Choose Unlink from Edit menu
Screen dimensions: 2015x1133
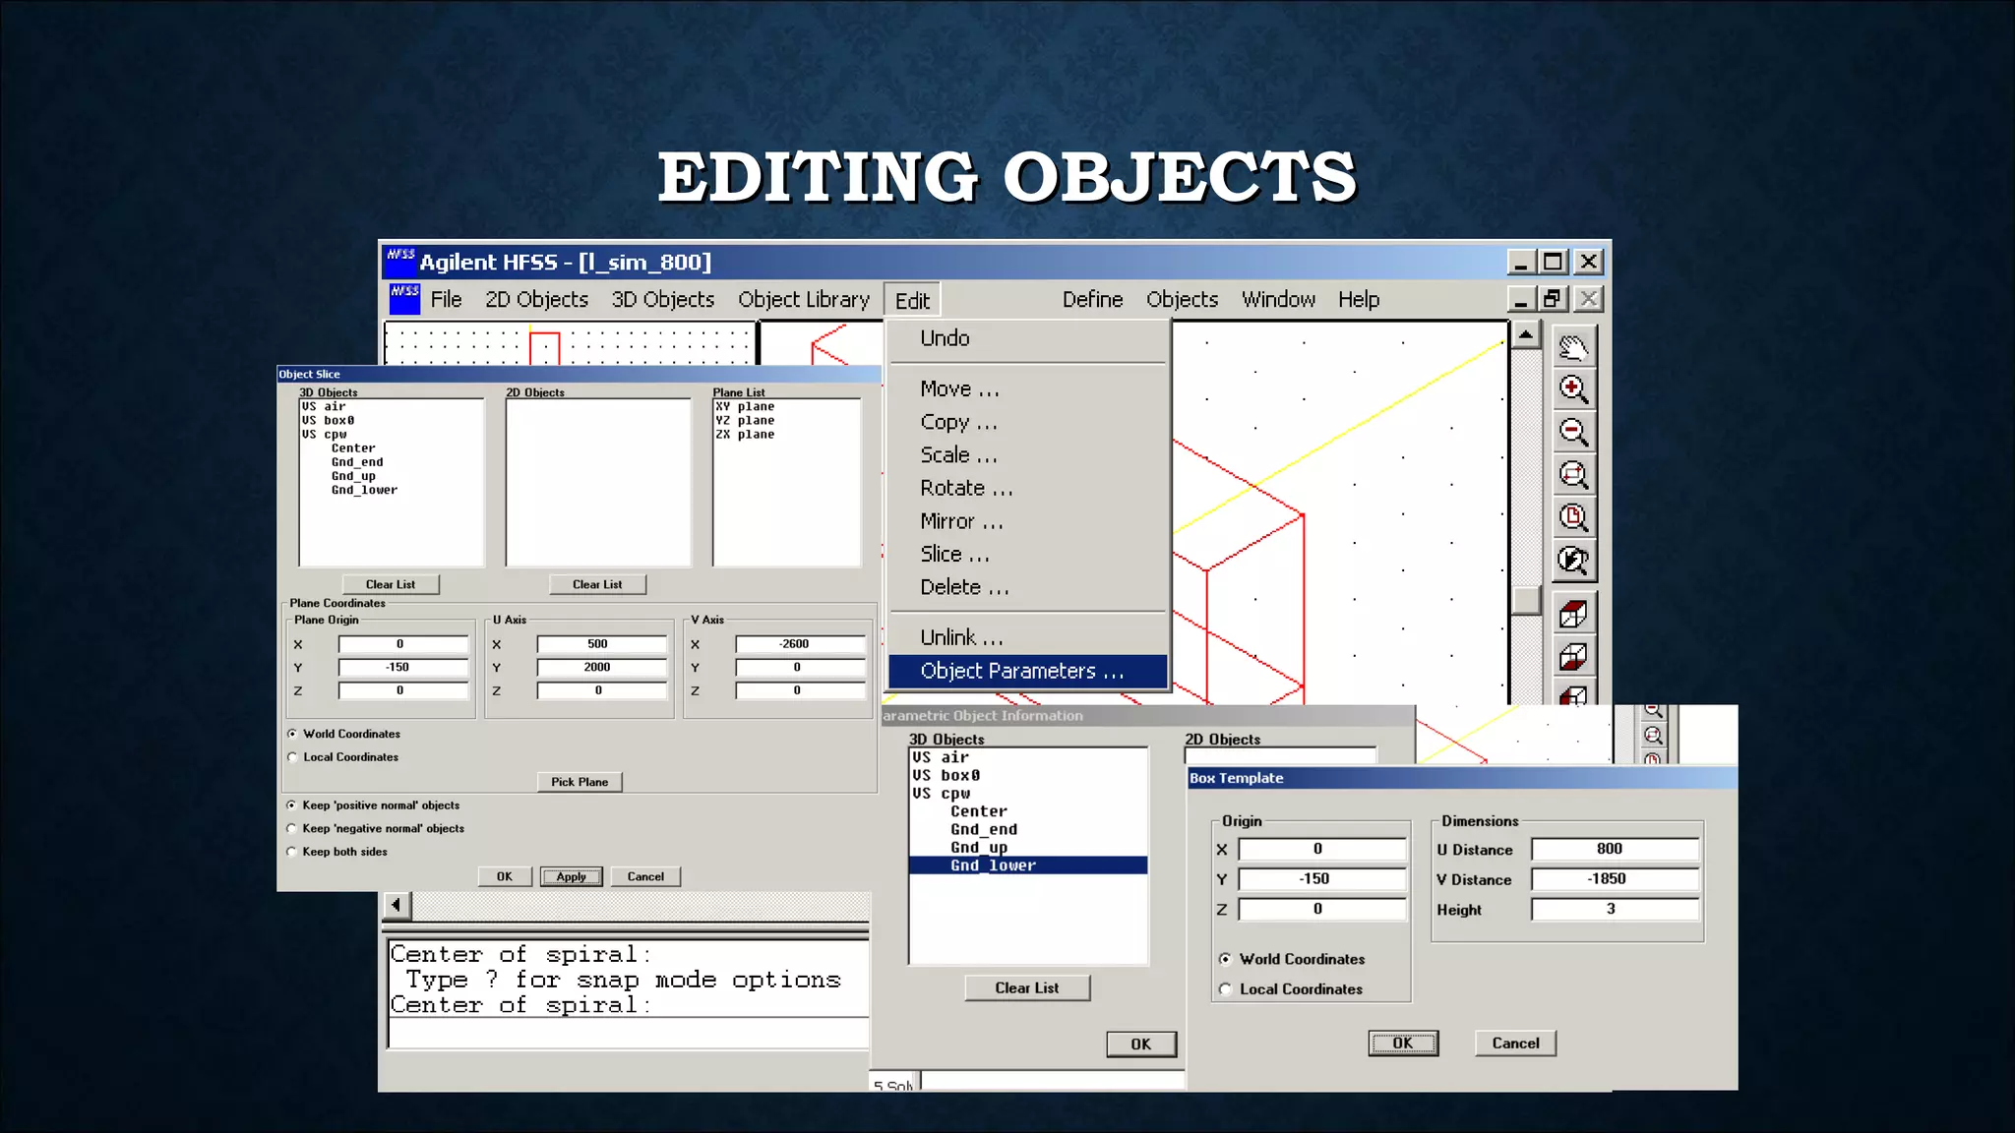(1028, 637)
